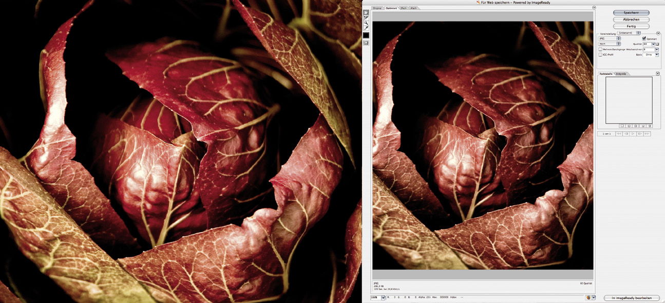The image size is (665, 303).
Task: Select the Hand tool
Action: 366,12
